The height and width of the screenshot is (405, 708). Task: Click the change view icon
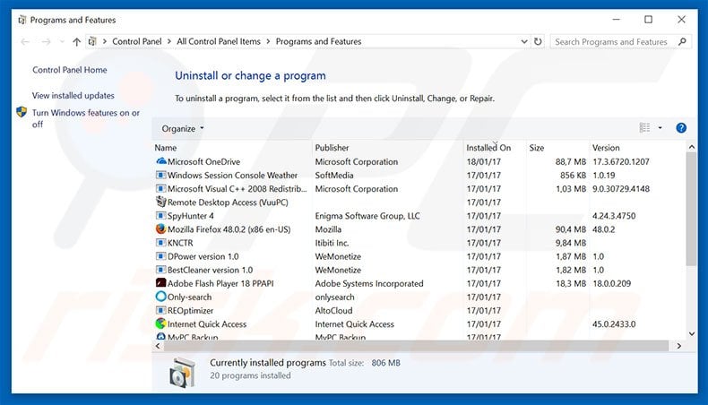pyautogui.click(x=644, y=128)
